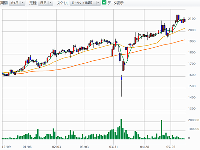Image resolution: width=200 pixels, height=150 pixels.
Task: Click the 01/06 date axis label
Action: pyautogui.click(x=27, y=147)
